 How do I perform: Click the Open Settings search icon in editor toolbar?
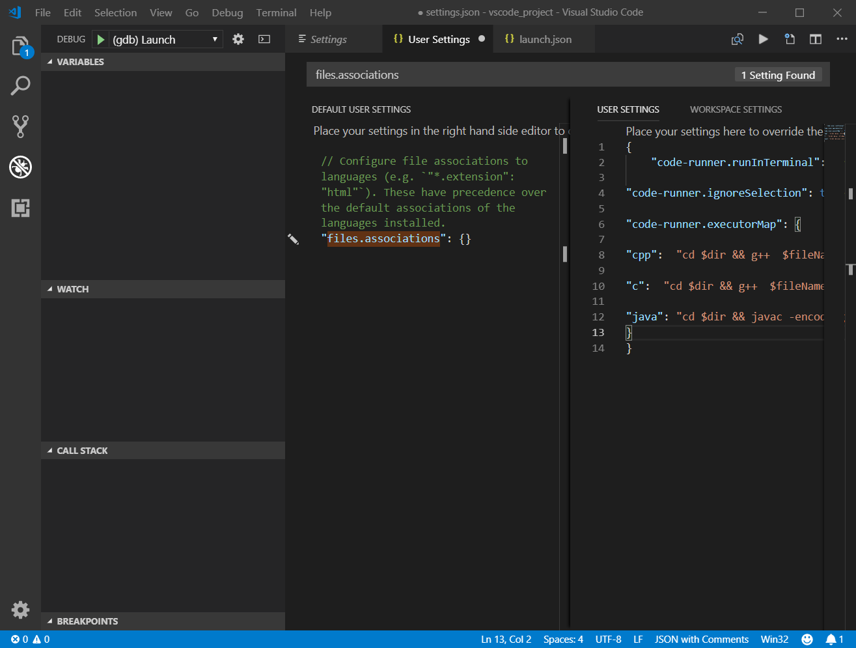tap(738, 39)
